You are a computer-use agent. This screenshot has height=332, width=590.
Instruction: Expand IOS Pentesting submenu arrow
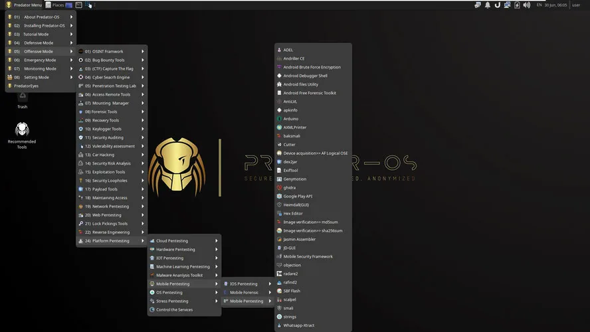tap(270, 284)
